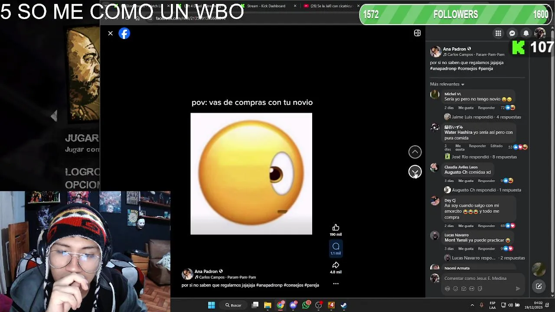The height and width of the screenshot is (312, 555).
Task: Click Editado on the Water Hashira comment
Action: 496,146
